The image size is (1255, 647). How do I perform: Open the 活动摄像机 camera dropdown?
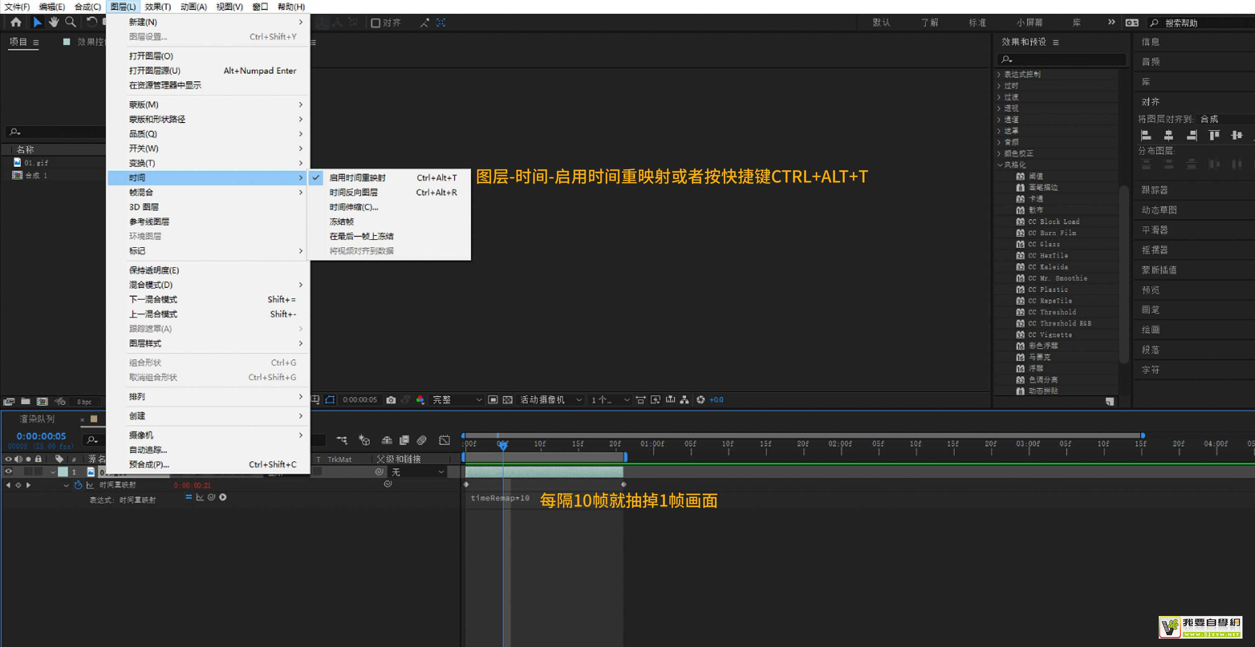(551, 400)
